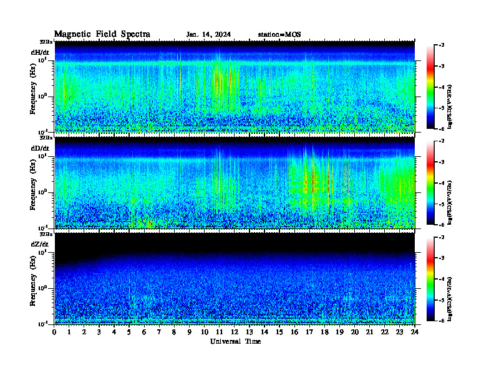Click hour tick label "1" on time axis
Image resolution: width=494 pixels, height=381 pixels.
(69, 332)
